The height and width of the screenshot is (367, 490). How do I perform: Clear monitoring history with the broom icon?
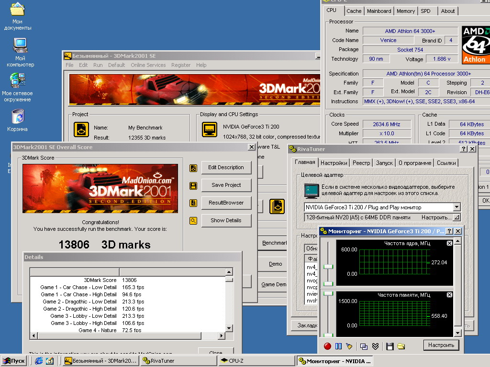click(349, 346)
